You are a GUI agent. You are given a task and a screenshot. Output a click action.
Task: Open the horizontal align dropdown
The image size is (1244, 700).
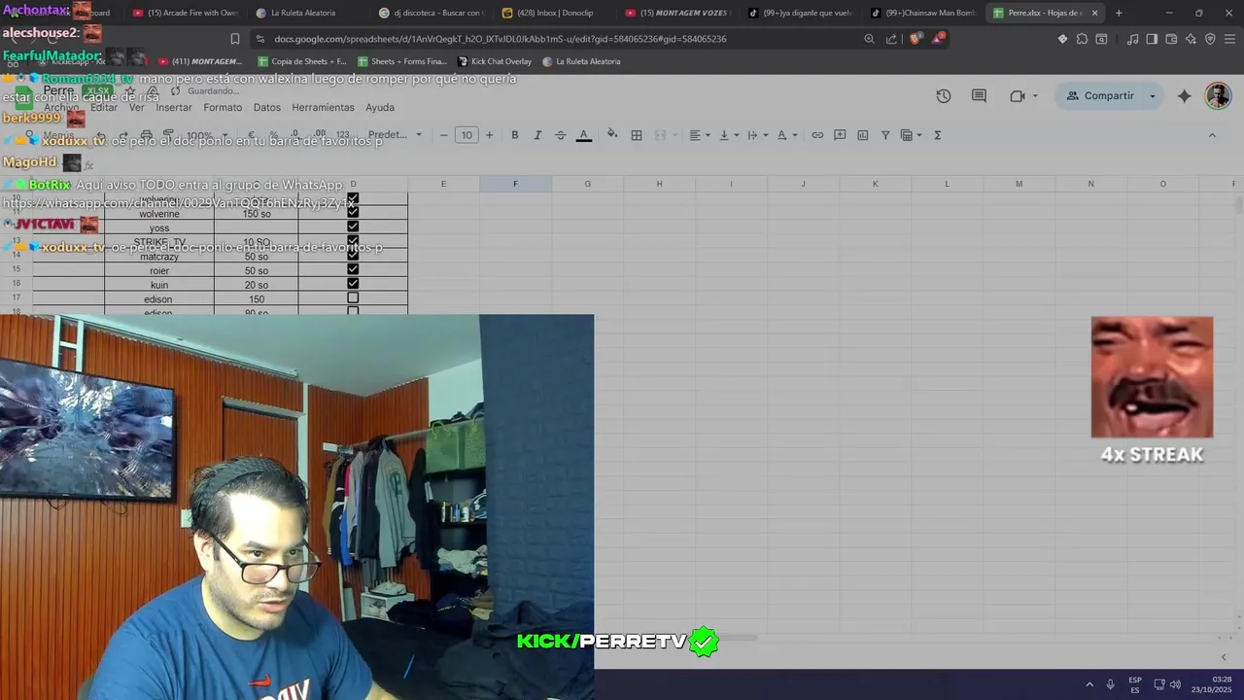[x=700, y=135]
